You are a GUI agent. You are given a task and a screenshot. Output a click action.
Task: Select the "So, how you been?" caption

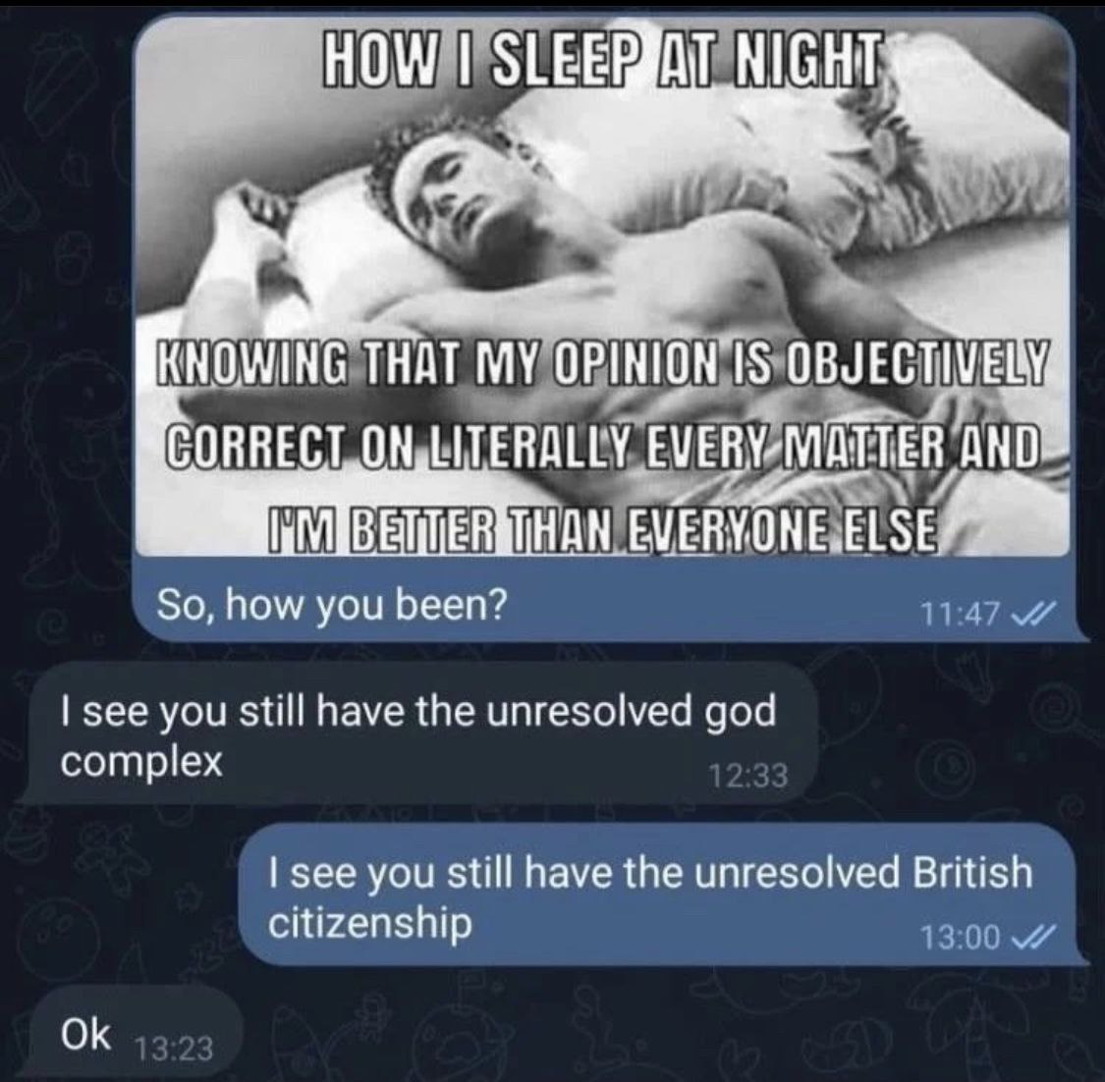pos(332,604)
